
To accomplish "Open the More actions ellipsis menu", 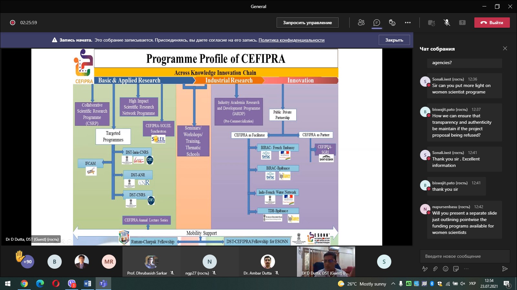I will pos(408,23).
